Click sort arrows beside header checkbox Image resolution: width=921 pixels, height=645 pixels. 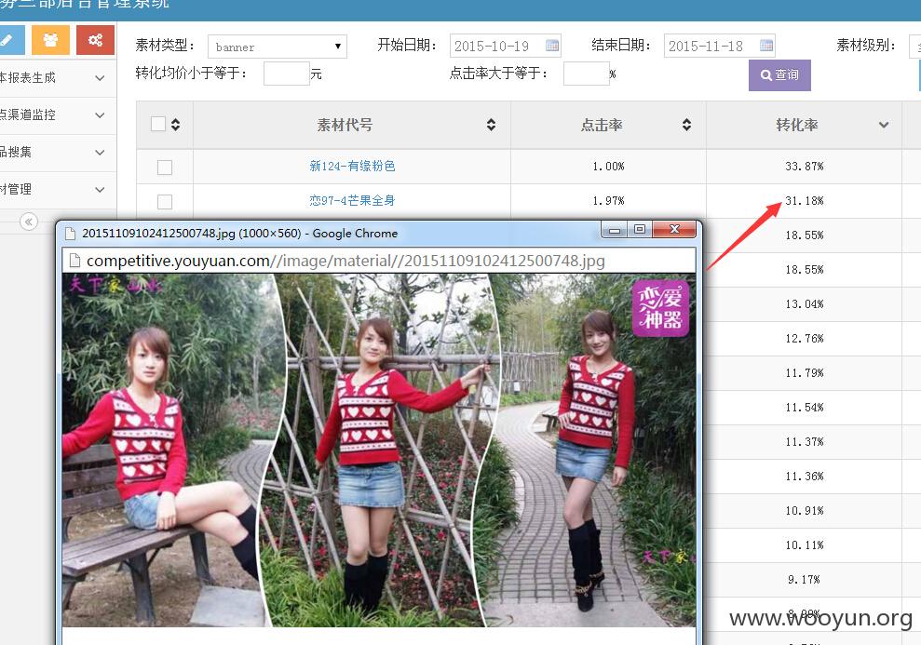[175, 125]
